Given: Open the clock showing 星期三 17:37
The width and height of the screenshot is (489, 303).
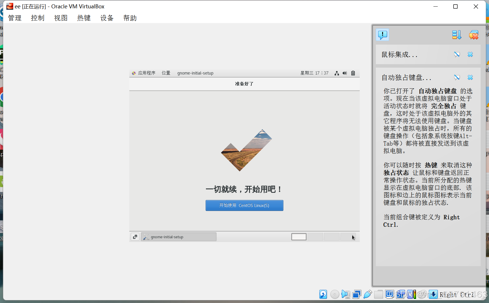Looking at the screenshot, I should tap(314, 73).
